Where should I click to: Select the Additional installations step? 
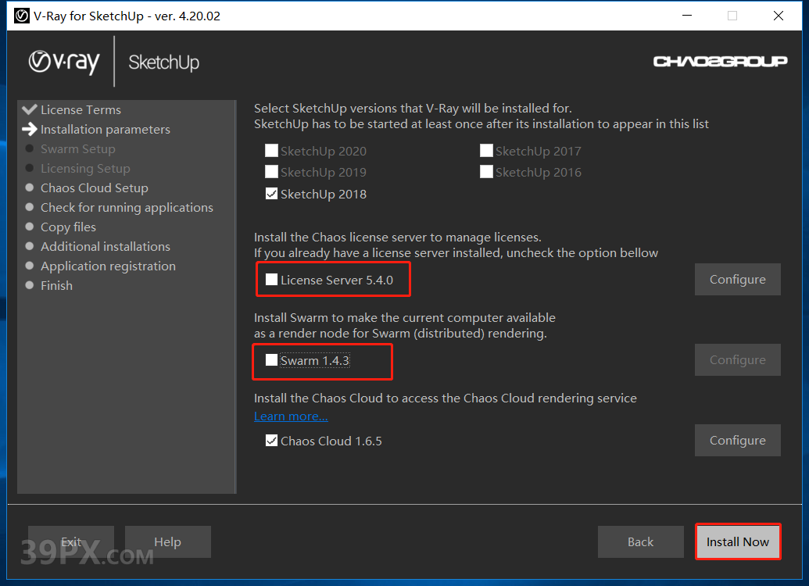106,247
